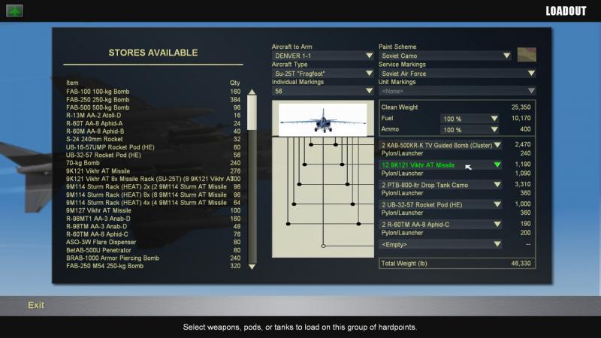Select FAB-100 100-kg Bomb in stores list
The image size is (601, 338).
pyautogui.click(x=153, y=92)
